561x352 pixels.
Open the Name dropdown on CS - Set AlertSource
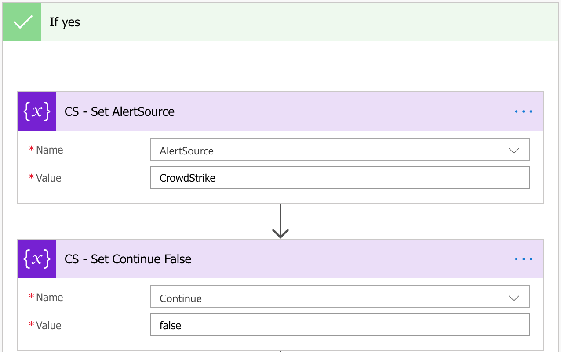(x=514, y=150)
